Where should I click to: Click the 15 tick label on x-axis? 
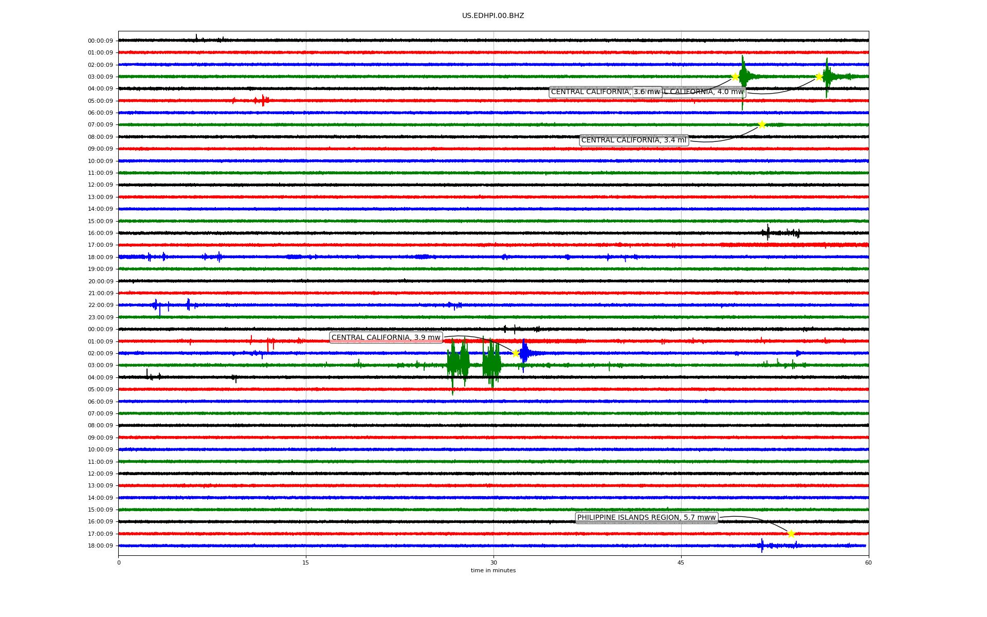point(306,562)
